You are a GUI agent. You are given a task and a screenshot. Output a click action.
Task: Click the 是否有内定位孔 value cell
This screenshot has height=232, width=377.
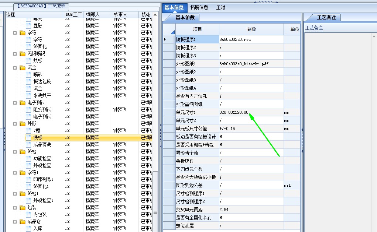click(251, 96)
